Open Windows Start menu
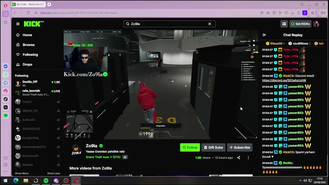This screenshot has height=185, width=329. tap(5, 181)
